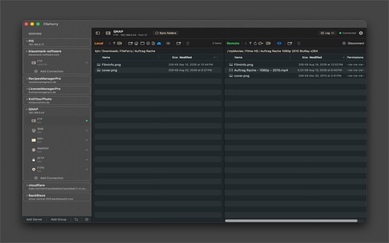Image resolution: width=389 pixels, height=243 pixels.
Task: Click Add Group at the bottom
Action: click(58, 220)
